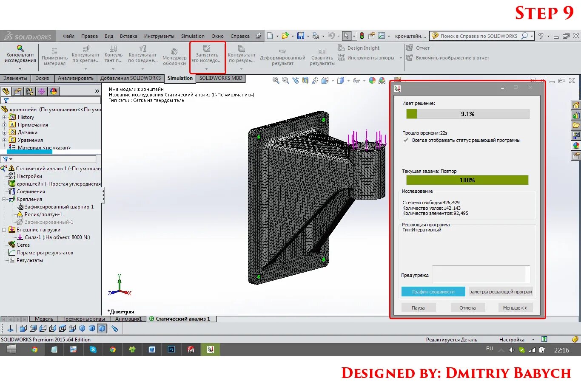Click the Zoom to Area icon
The height and width of the screenshot is (386, 581).
pos(285,80)
